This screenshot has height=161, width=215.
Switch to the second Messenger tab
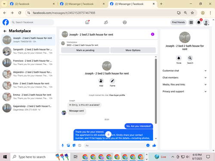point(82,4)
